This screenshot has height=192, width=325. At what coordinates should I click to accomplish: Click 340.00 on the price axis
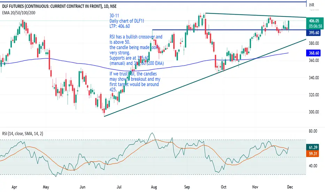pyautogui.click(x=314, y=77)
